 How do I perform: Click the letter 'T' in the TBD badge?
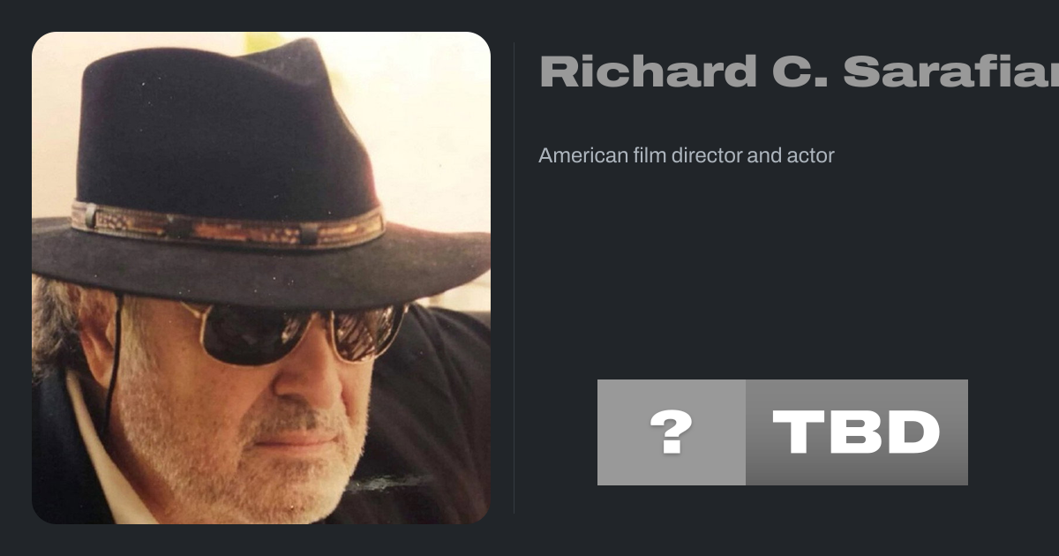[x=798, y=432]
